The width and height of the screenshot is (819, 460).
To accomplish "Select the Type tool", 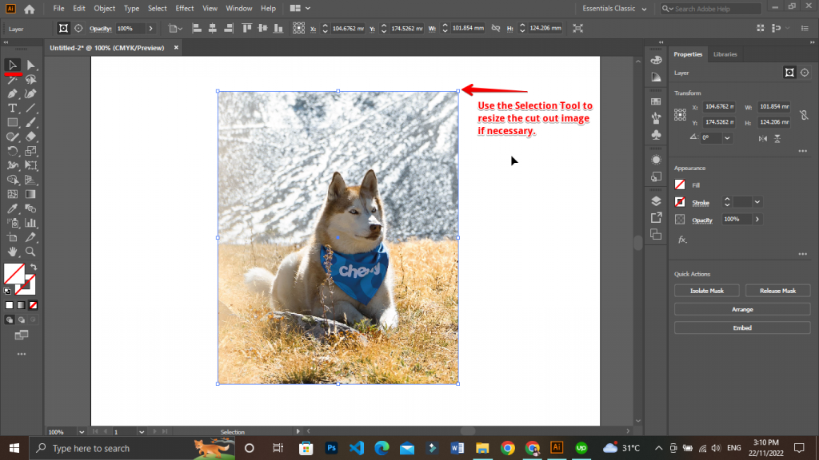I will point(13,108).
